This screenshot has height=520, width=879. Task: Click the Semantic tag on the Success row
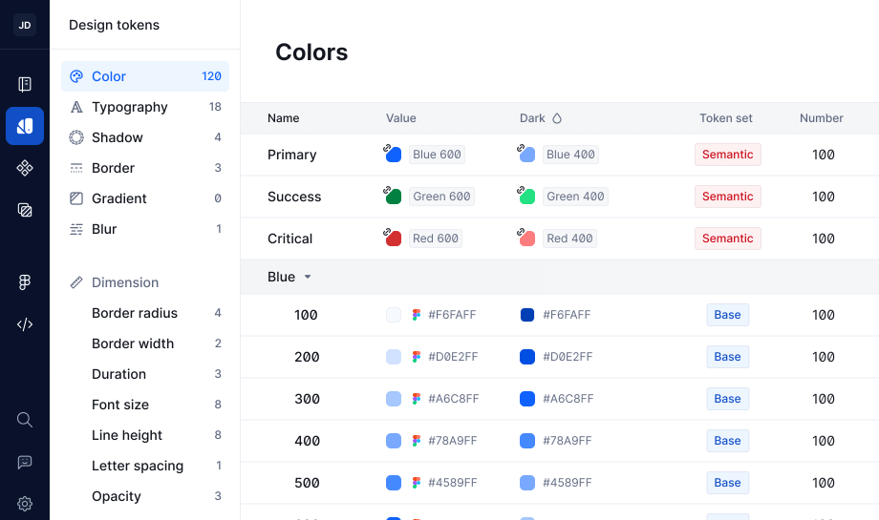pos(727,197)
